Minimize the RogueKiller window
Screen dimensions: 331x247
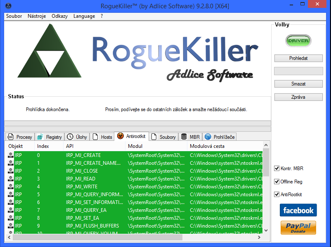[x=291, y=5]
